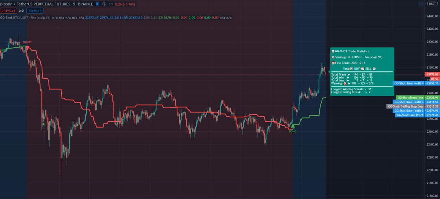The height and width of the screenshot is (199, 440).
Task: Click the green LONG signal label on chart
Action: [x=293, y=131]
